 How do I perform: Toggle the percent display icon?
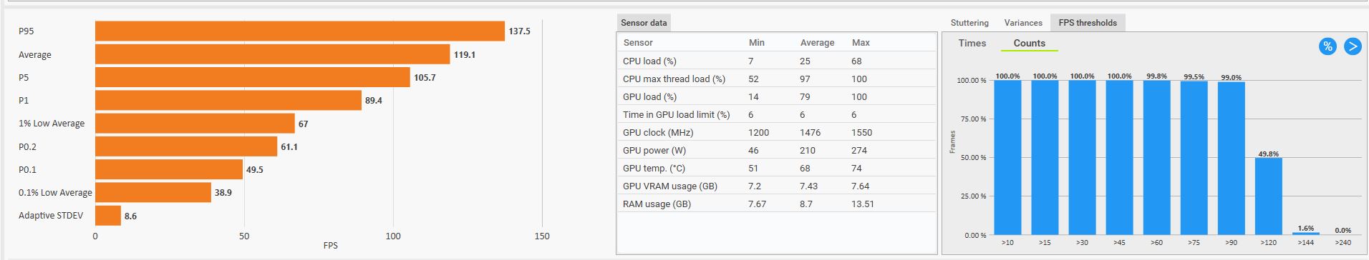[1327, 46]
